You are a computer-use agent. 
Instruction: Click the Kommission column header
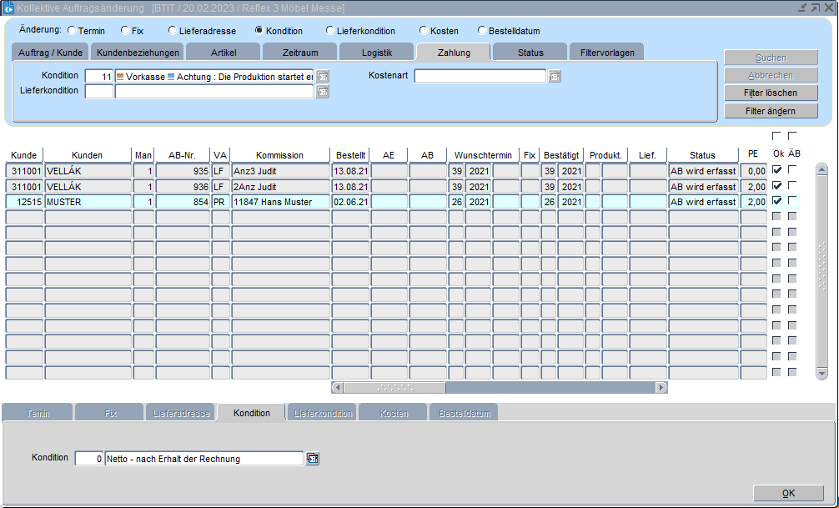[279, 155]
